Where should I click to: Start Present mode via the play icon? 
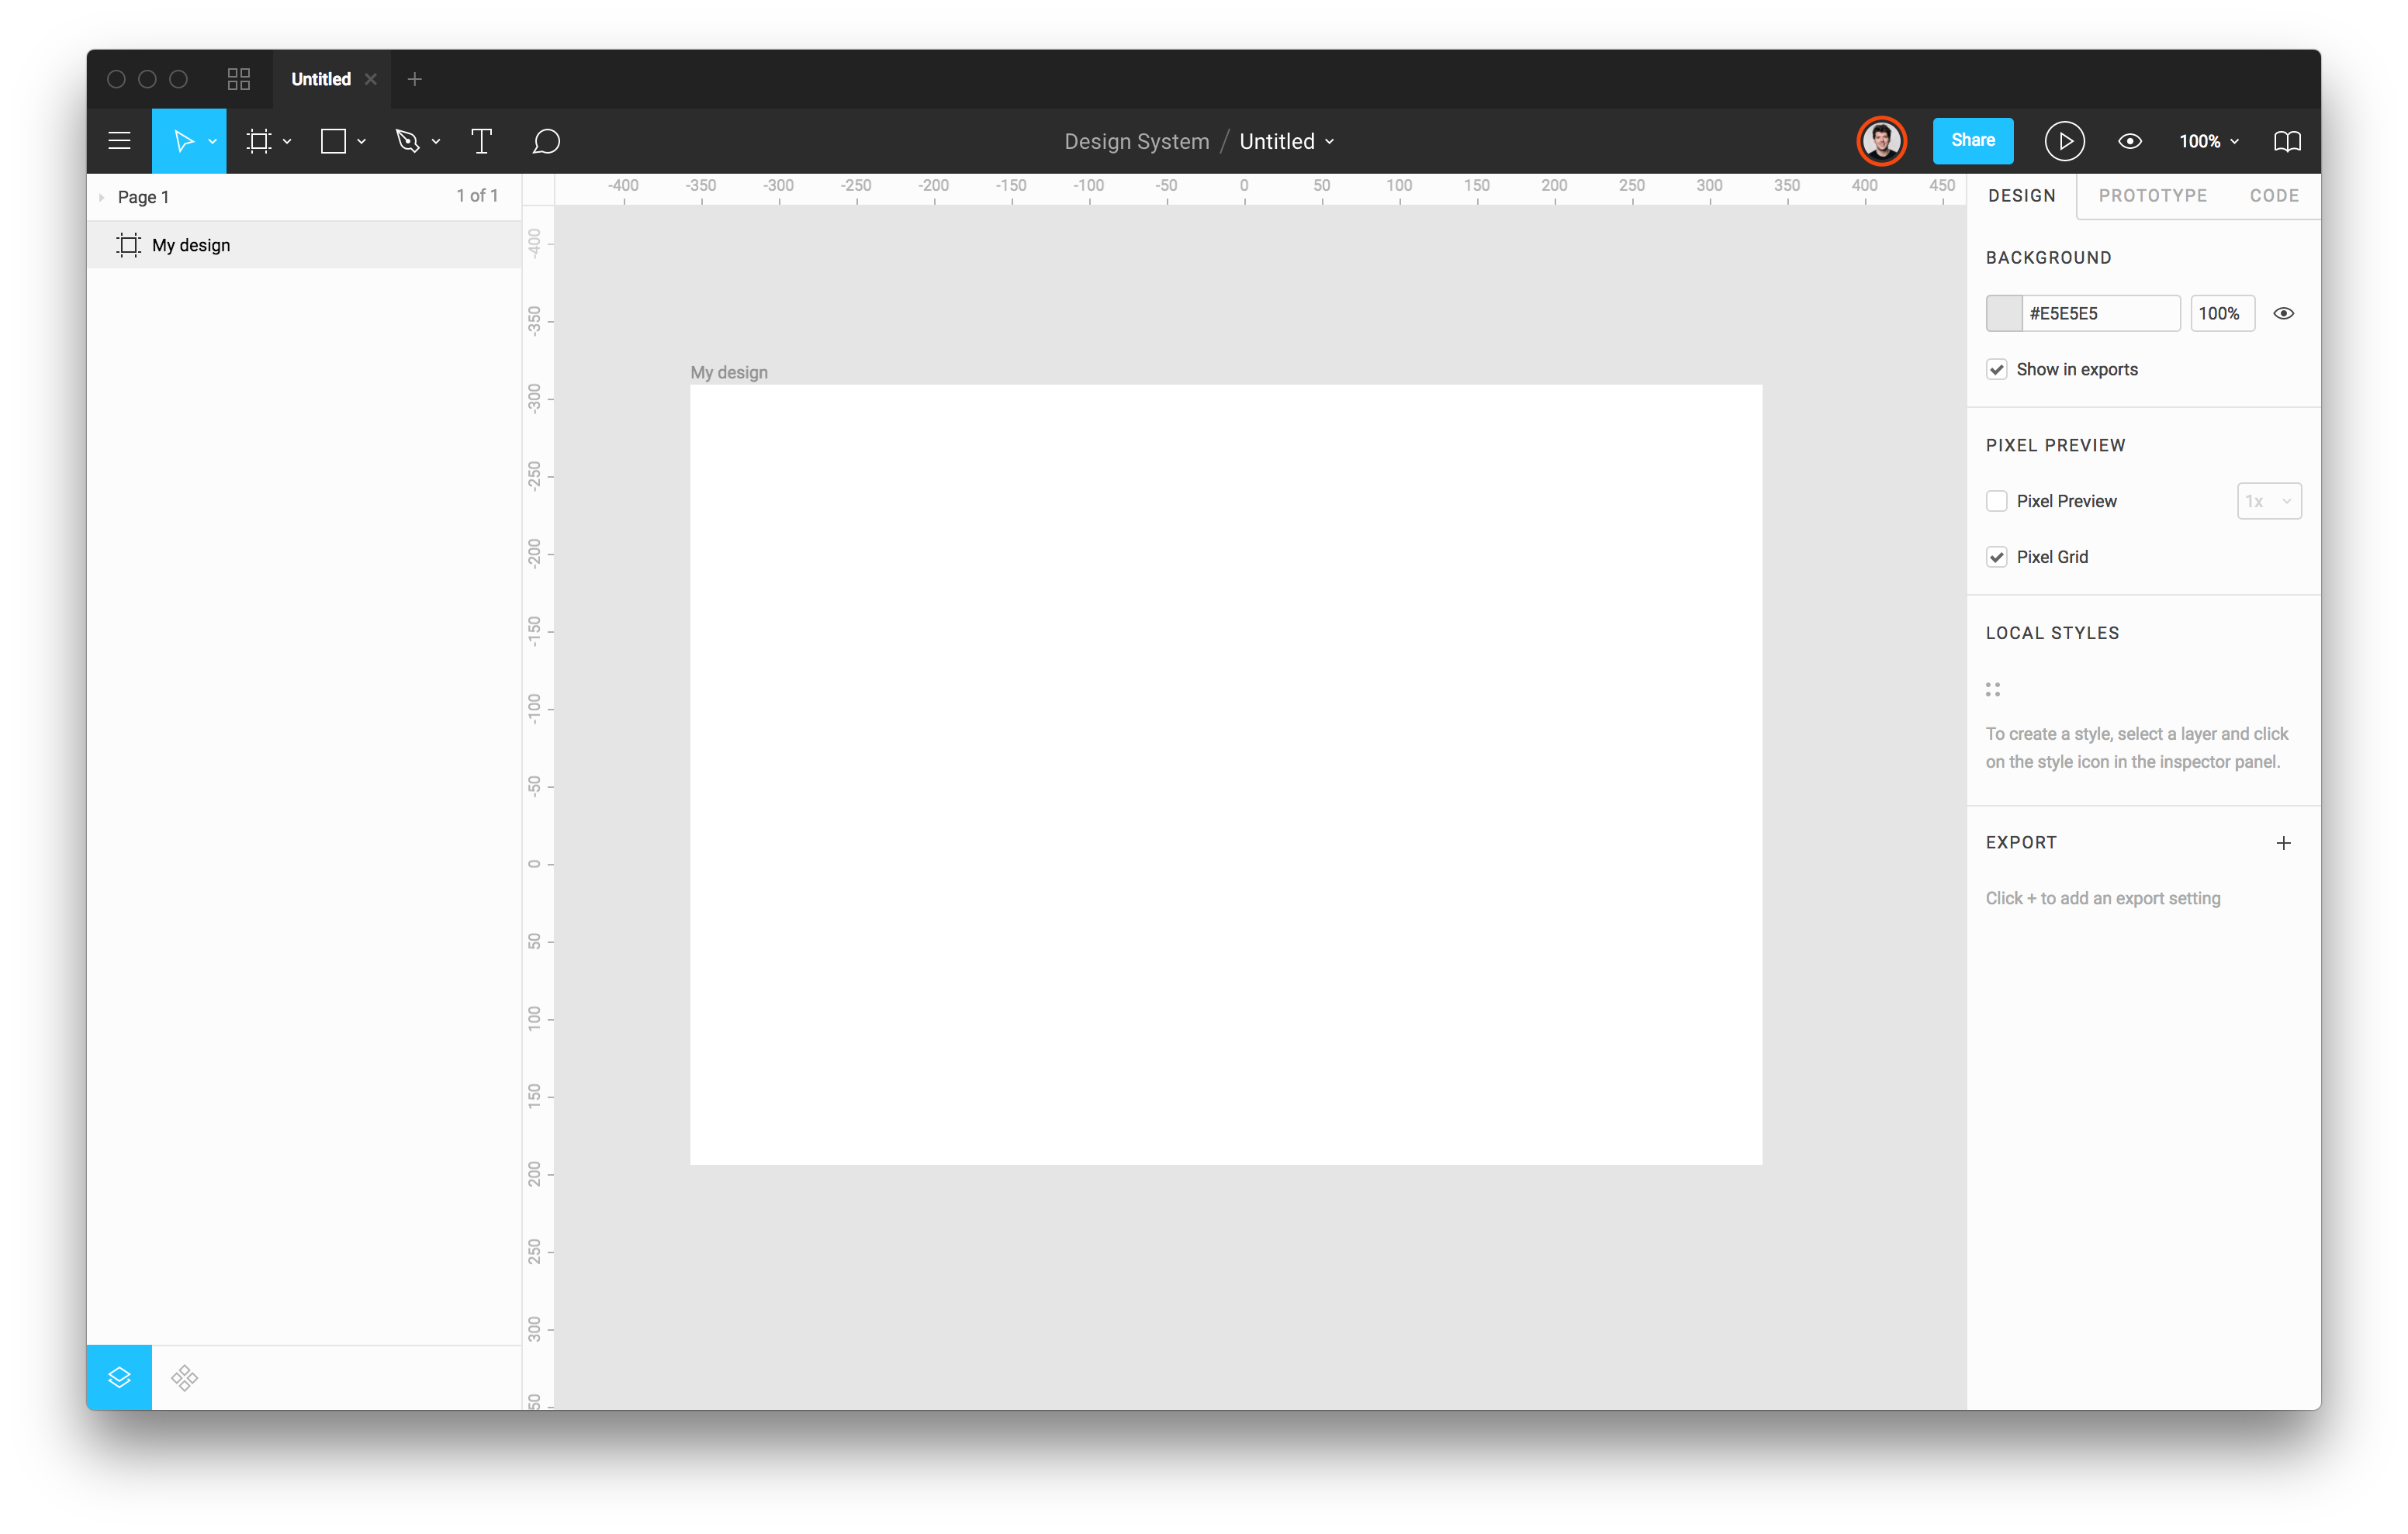(2064, 141)
